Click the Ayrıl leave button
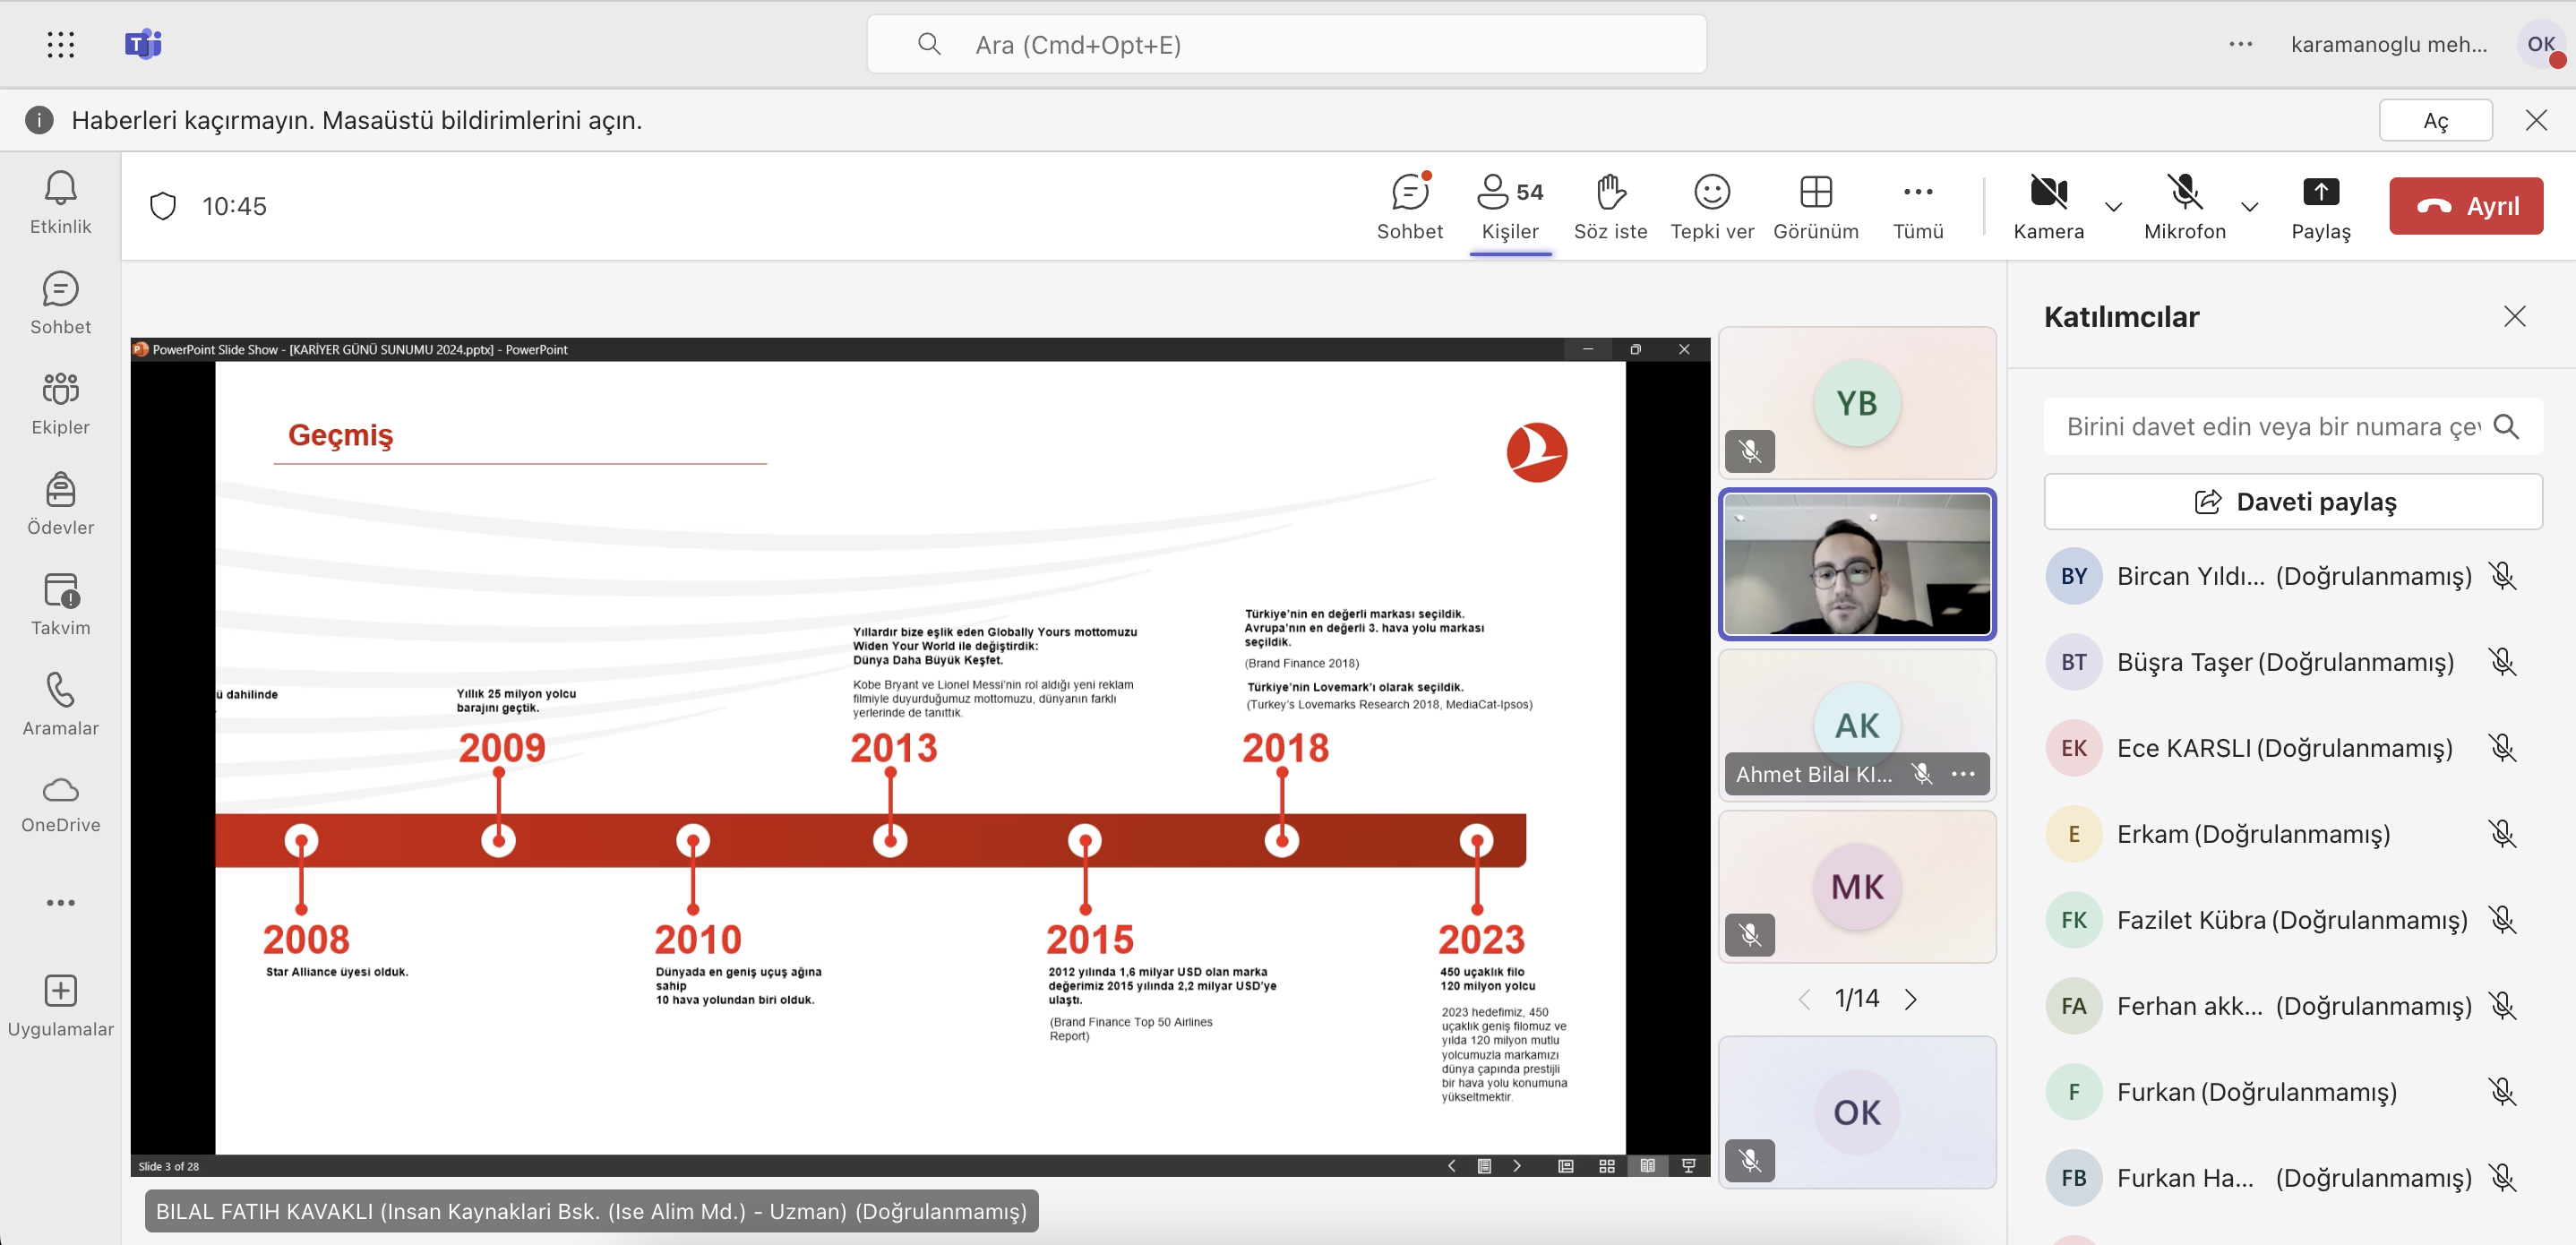Image resolution: width=2576 pixels, height=1245 pixels. pos(2465,206)
